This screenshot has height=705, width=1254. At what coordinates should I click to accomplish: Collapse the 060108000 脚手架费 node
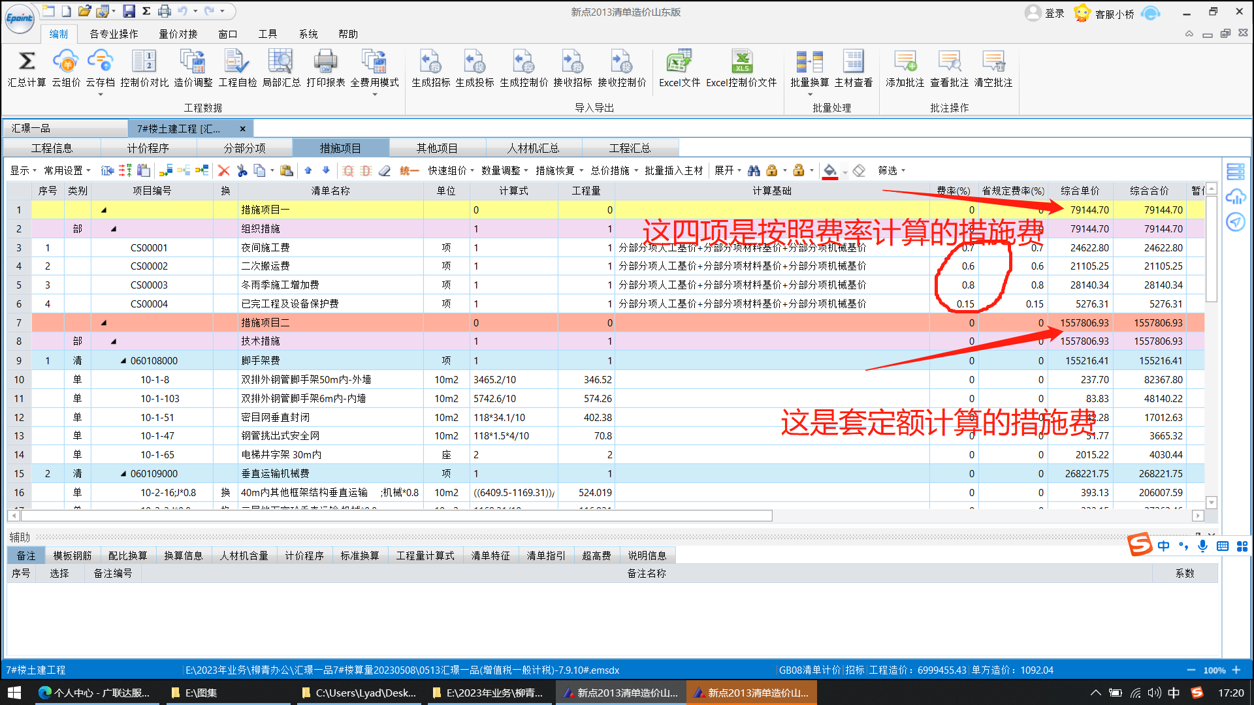click(123, 361)
